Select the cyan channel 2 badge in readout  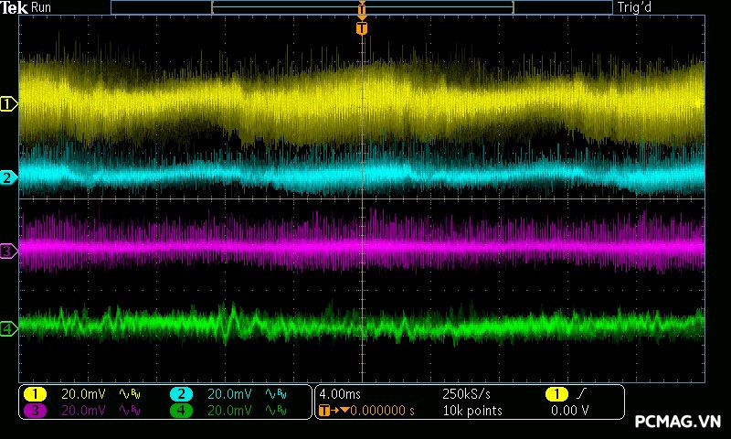point(181,394)
